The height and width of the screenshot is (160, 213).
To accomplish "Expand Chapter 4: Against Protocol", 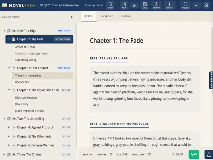I will point(9,127).
